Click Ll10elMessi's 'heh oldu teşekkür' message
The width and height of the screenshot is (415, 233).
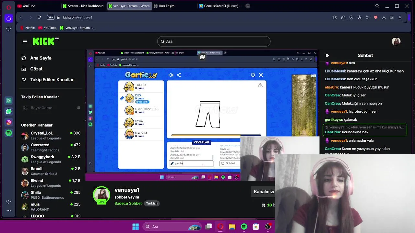[x=350, y=79]
